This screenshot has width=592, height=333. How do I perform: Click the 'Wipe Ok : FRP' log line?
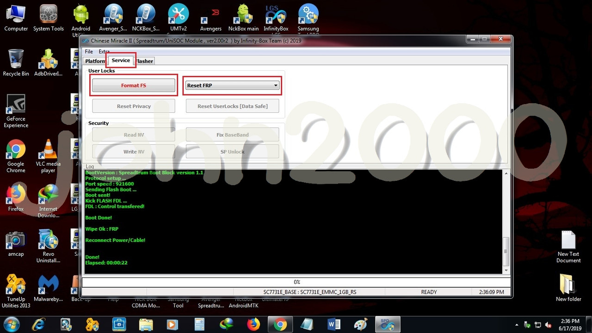point(102,229)
